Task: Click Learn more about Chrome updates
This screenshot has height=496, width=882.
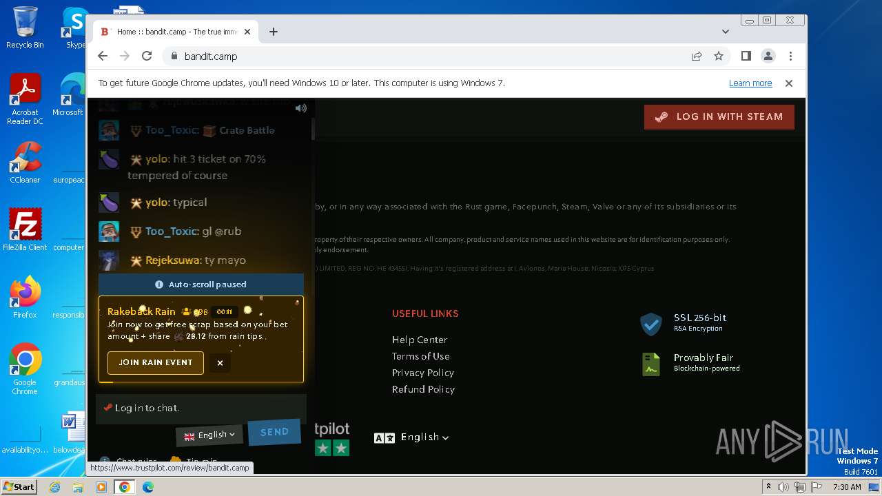Action: (x=750, y=83)
